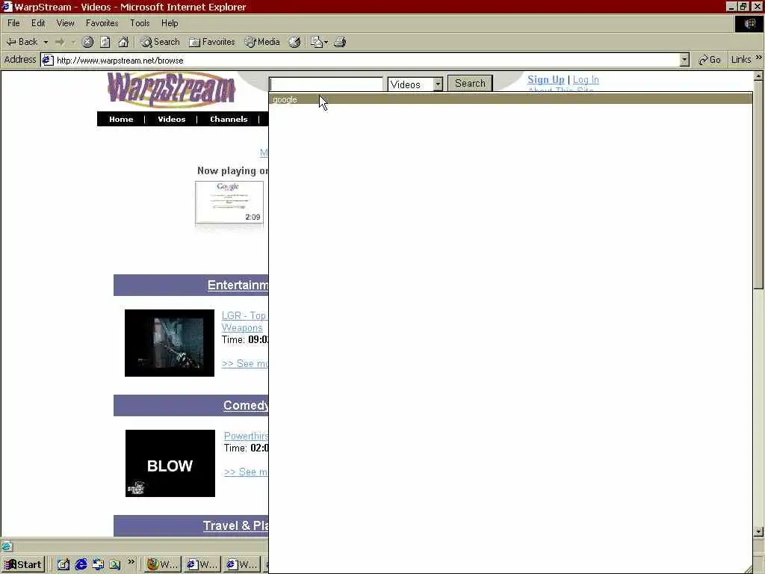Open the Windows Start button

(x=23, y=565)
